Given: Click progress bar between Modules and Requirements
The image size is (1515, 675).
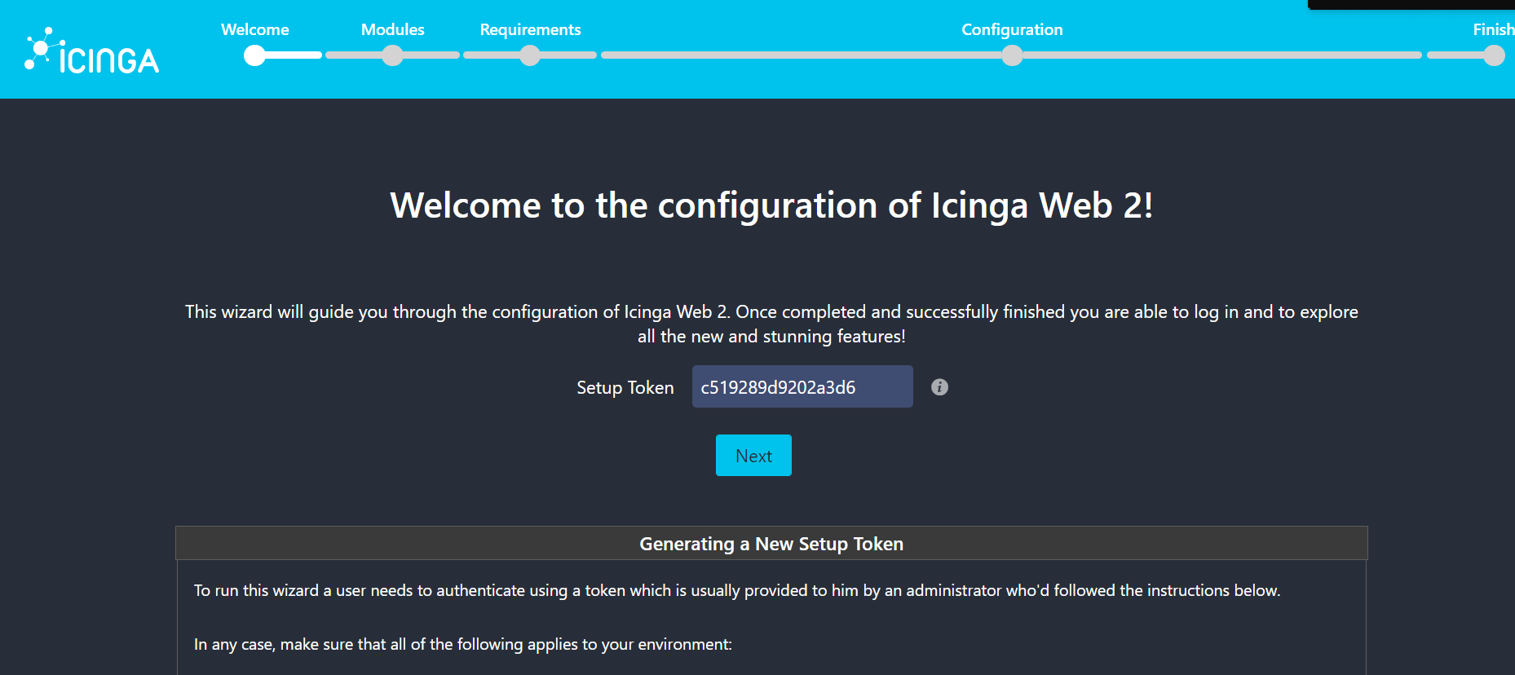Looking at the screenshot, I should 462,55.
